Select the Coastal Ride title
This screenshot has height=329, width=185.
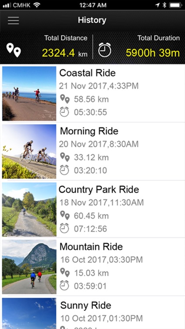[x=88, y=73]
